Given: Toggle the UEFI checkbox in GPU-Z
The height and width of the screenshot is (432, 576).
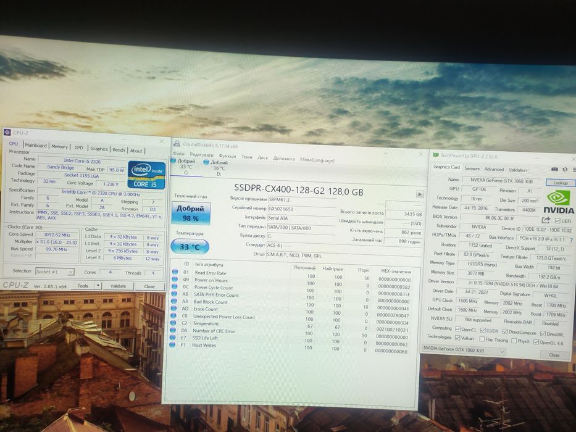Looking at the screenshot, I should [557, 220].
